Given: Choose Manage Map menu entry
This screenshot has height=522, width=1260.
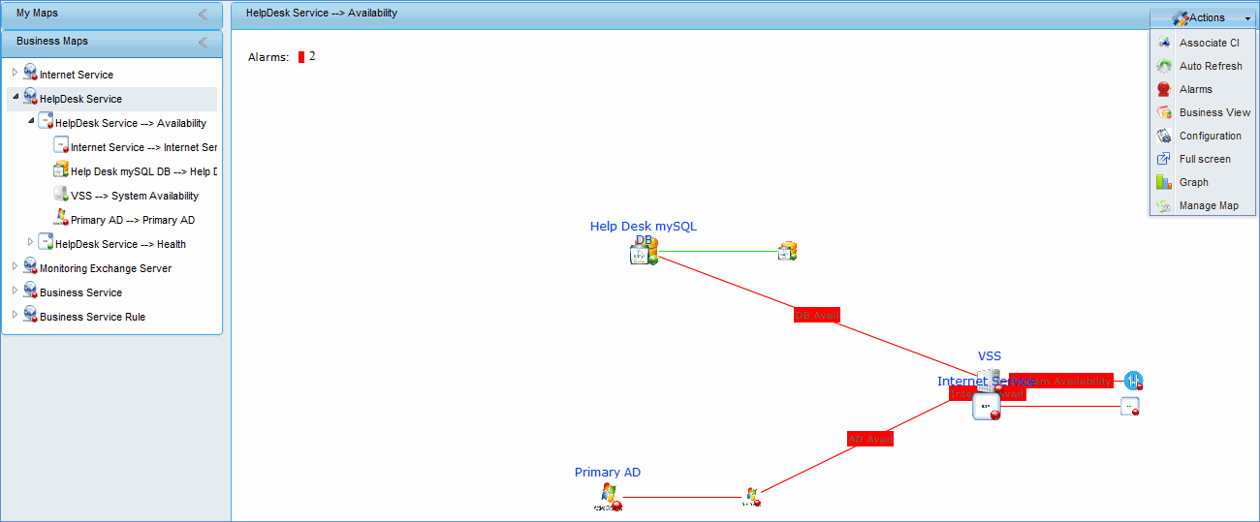Looking at the screenshot, I should click(x=1203, y=205).
